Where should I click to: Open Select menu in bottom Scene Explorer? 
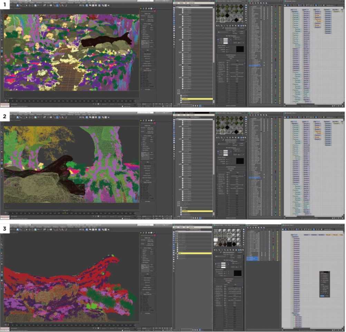click(176, 227)
